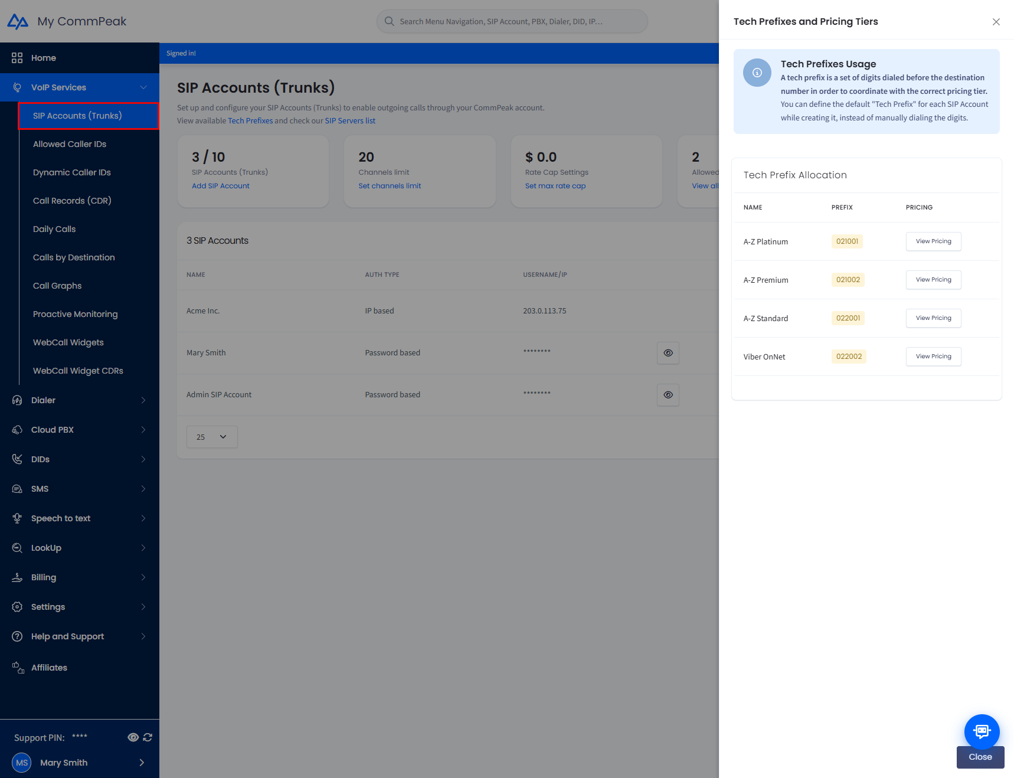Image resolution: width=1014 pixels, height=778 pixels.
Task: Click the Acme Inc. account name
Action: pos(203,311)
